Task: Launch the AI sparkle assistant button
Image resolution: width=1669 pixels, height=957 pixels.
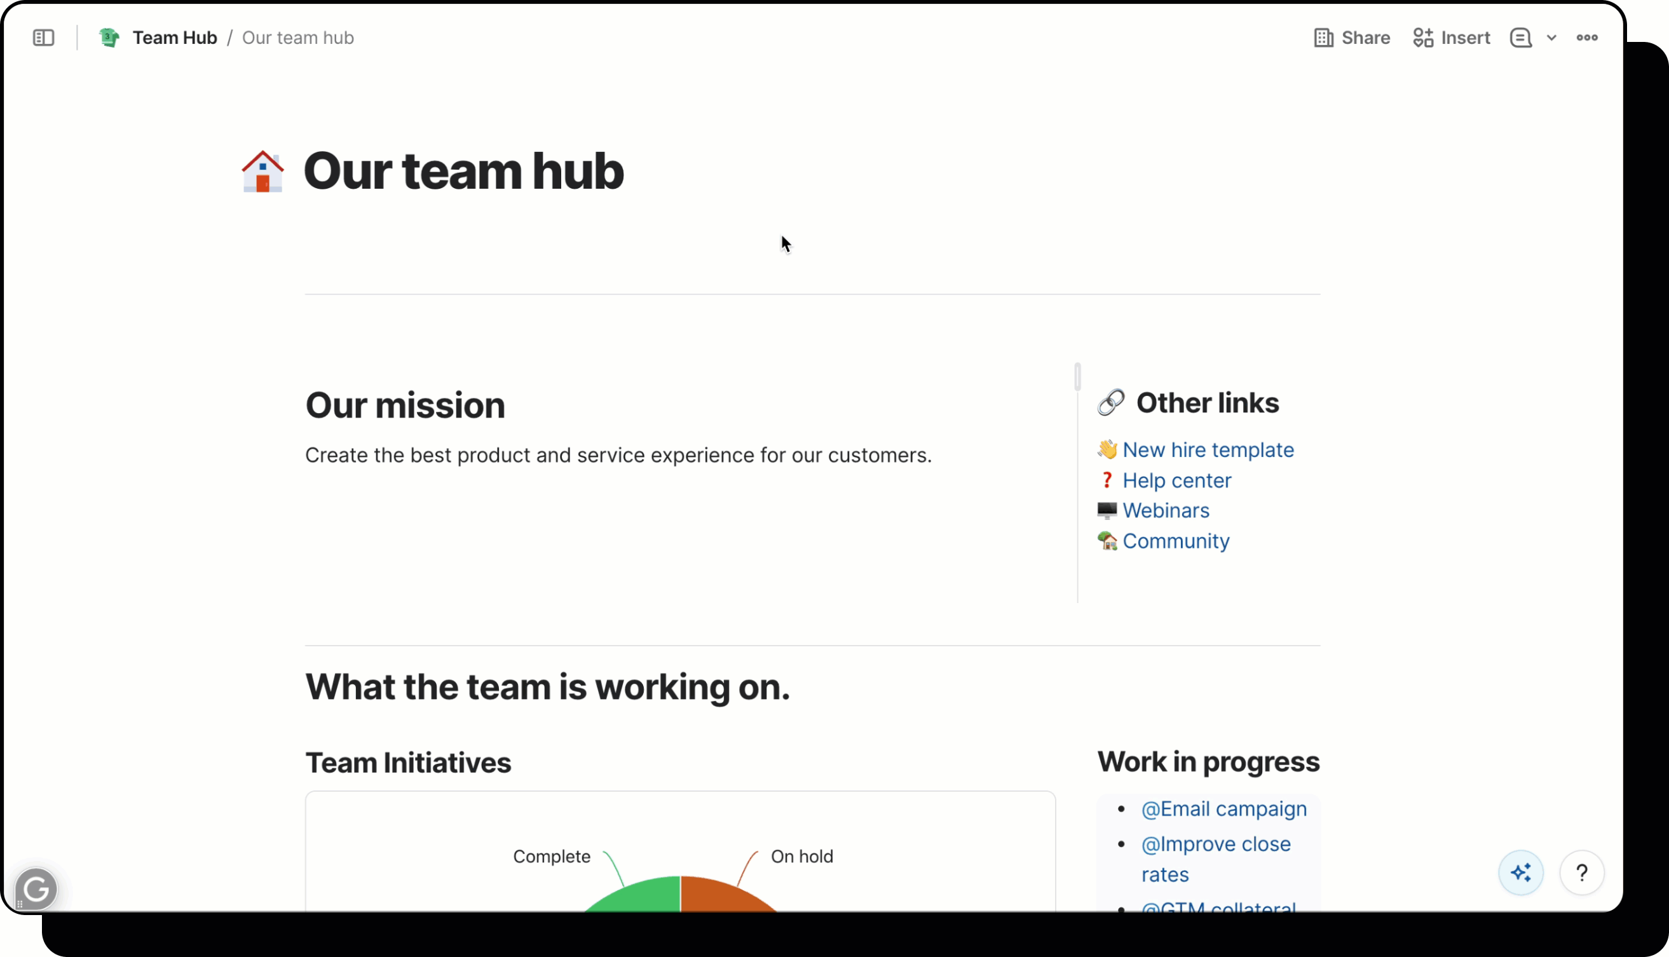Action: pos(1520,872)
